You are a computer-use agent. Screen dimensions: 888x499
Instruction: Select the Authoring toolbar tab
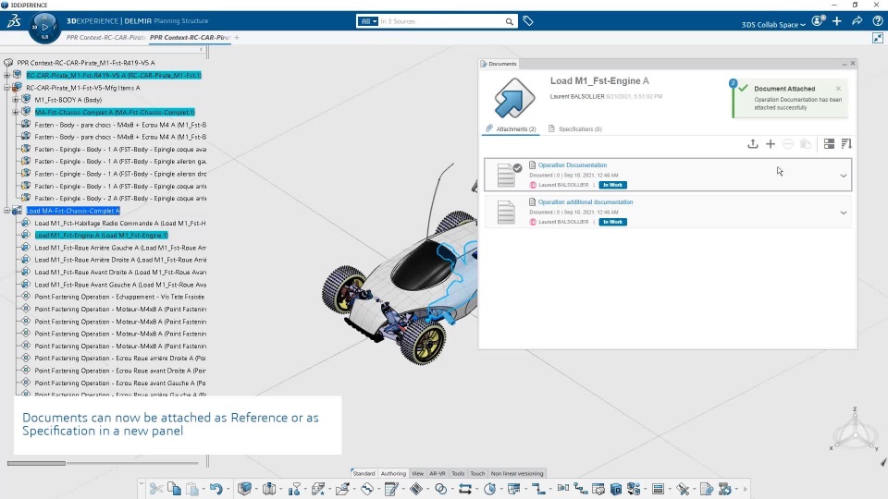[393, 473]
